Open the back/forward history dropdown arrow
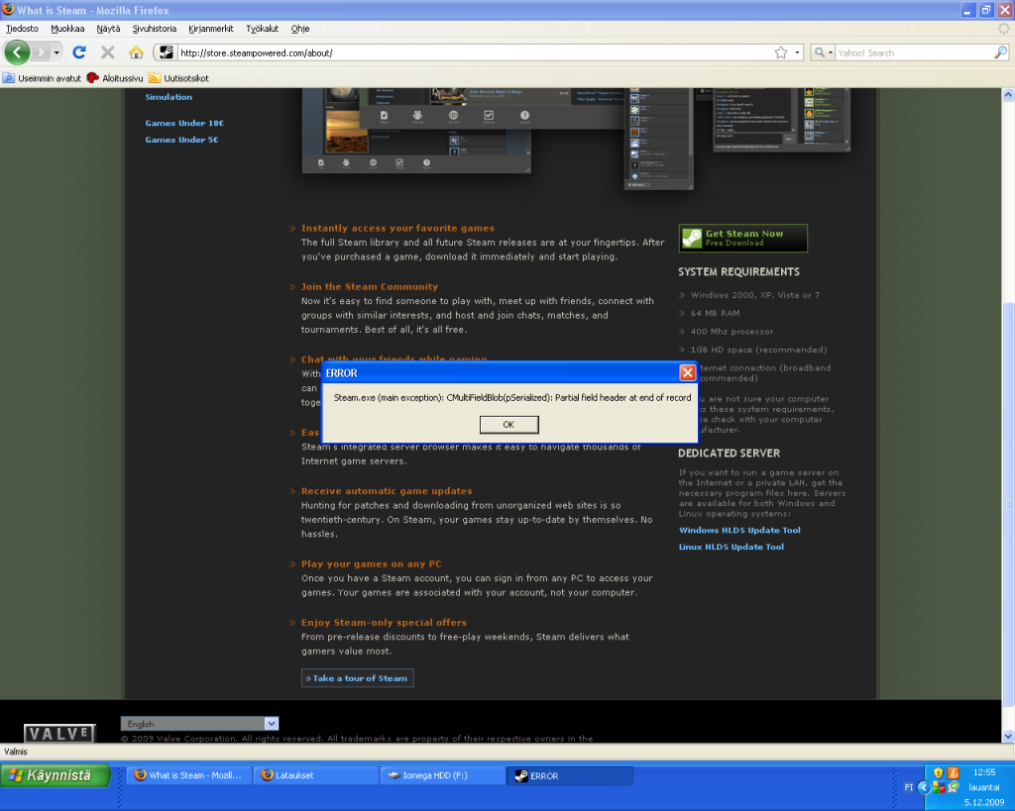The height and width of the screenshot is (811, 1015). [56, 52]
